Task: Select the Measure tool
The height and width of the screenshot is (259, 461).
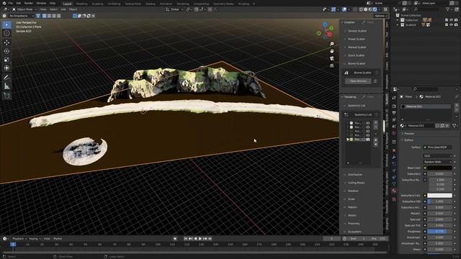Action: coord(6,86)
